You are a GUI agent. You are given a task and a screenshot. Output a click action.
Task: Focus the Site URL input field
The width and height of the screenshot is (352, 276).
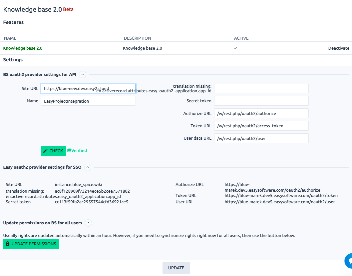(x=88, y=88)
